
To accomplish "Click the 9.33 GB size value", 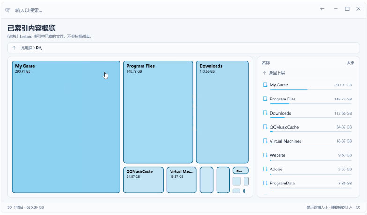I will [x=345, y=169].
